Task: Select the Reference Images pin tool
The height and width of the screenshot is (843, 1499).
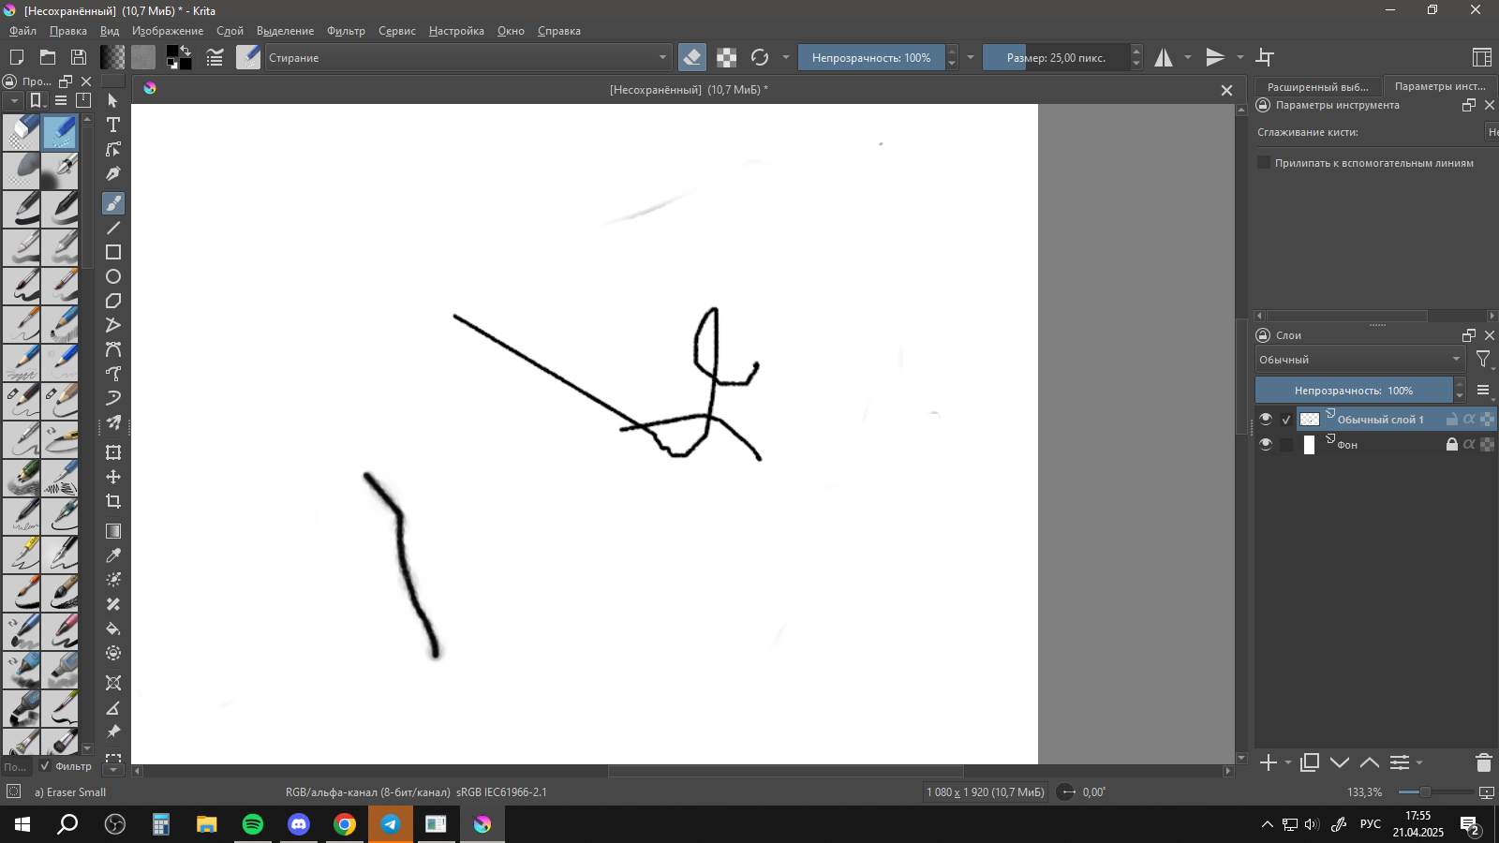Action: click(x=113, y=732)
